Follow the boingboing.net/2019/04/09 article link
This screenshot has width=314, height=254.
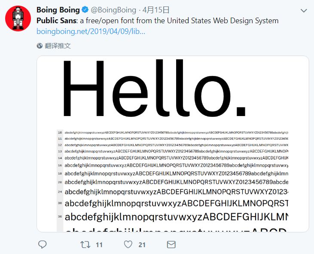[x=91, y=31]
